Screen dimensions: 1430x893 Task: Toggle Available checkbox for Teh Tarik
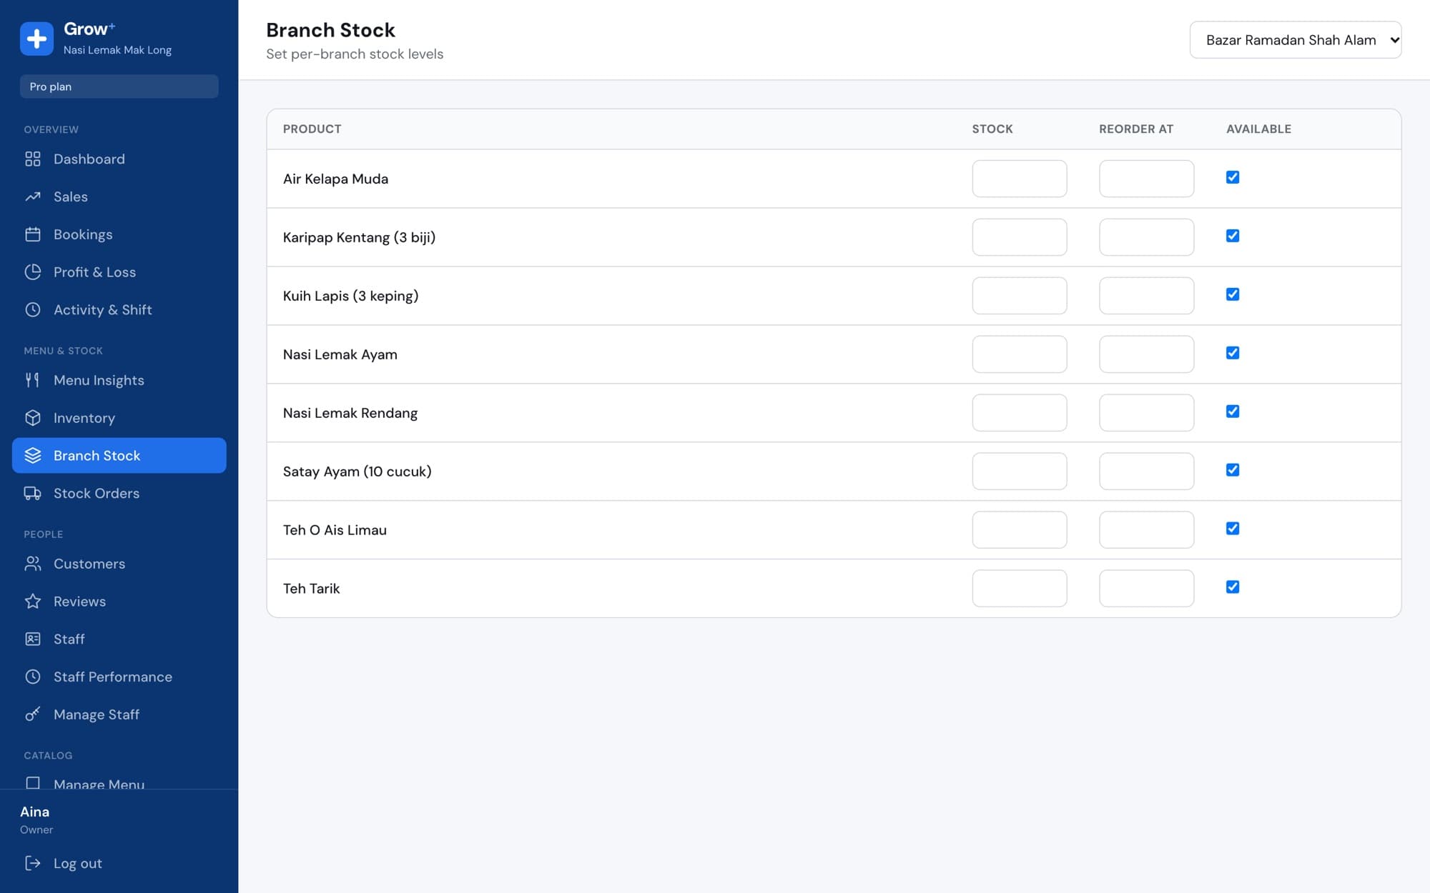pyautogui.click(x=1233, y=587)
